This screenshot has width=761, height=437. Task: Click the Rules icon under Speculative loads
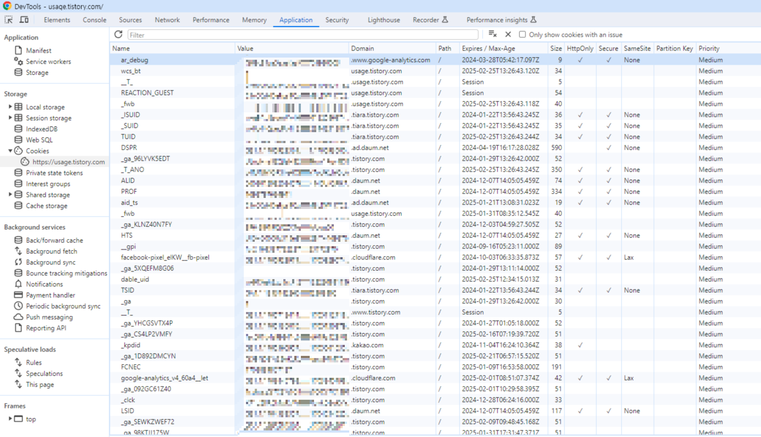coord(19,362)
